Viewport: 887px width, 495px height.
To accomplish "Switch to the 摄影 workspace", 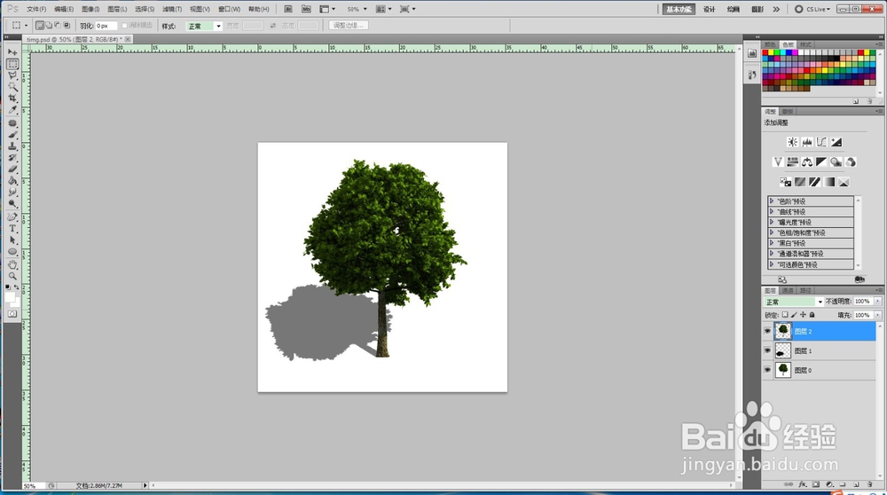I will coord(757,9).
